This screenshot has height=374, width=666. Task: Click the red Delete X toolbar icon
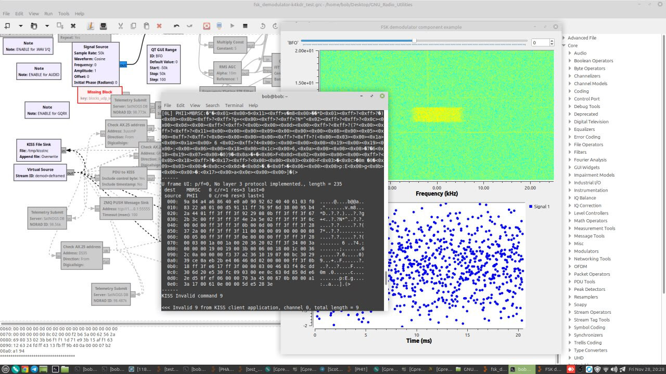159,25
